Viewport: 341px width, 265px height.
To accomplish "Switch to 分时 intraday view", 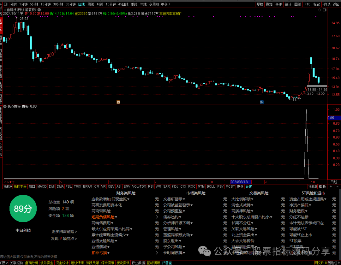I will tap(14, 4).
